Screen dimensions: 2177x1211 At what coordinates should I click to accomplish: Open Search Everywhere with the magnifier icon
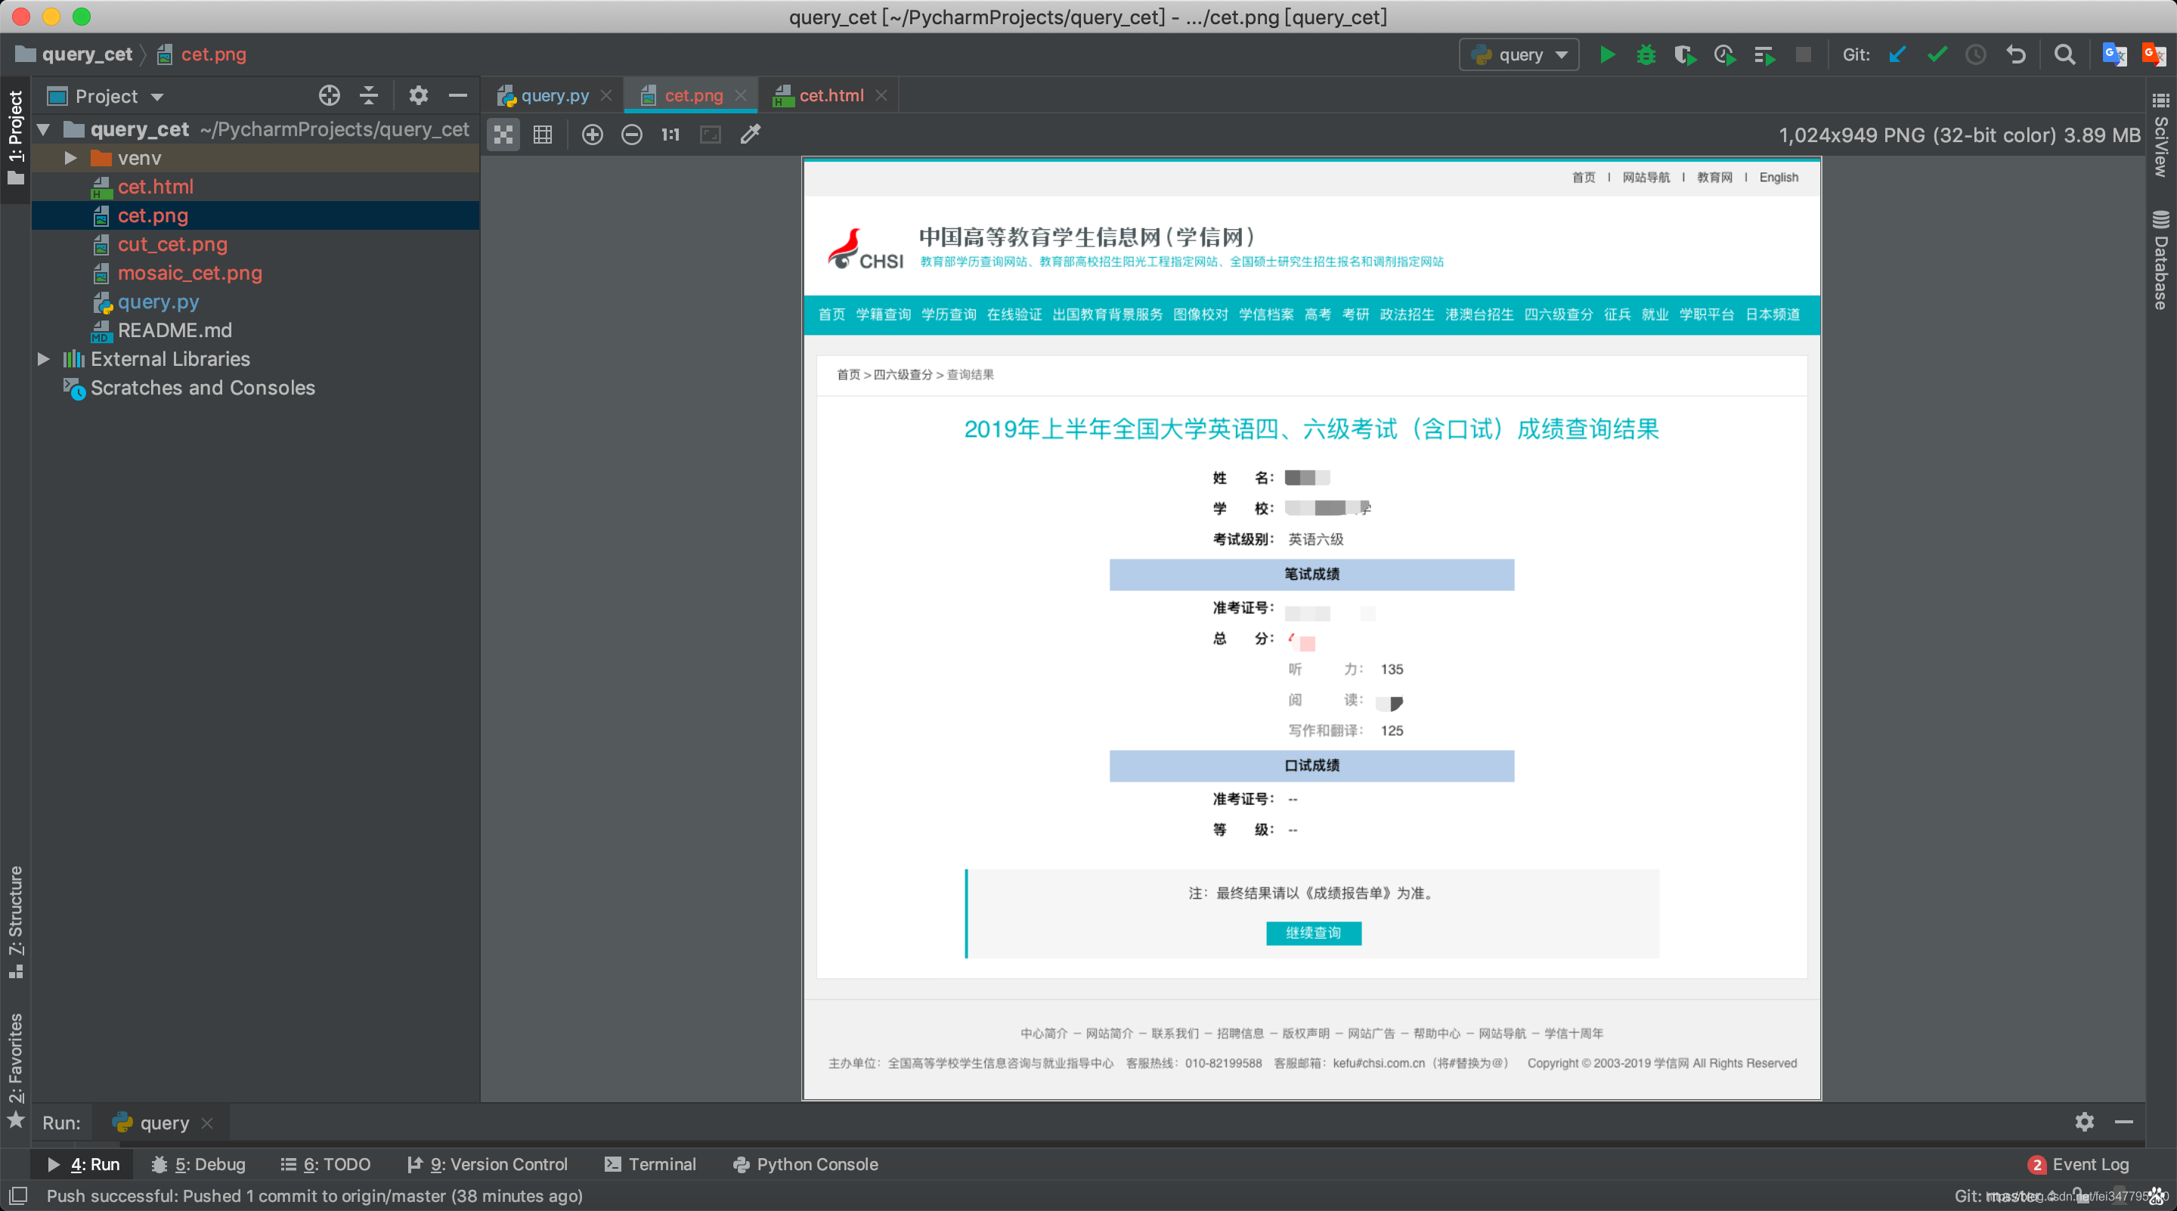[2064, 54]
